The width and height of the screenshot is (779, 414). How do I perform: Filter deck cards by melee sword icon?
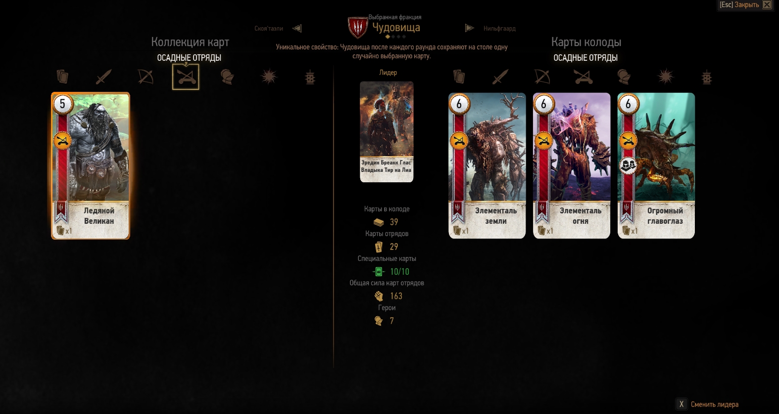coord(500,77)
